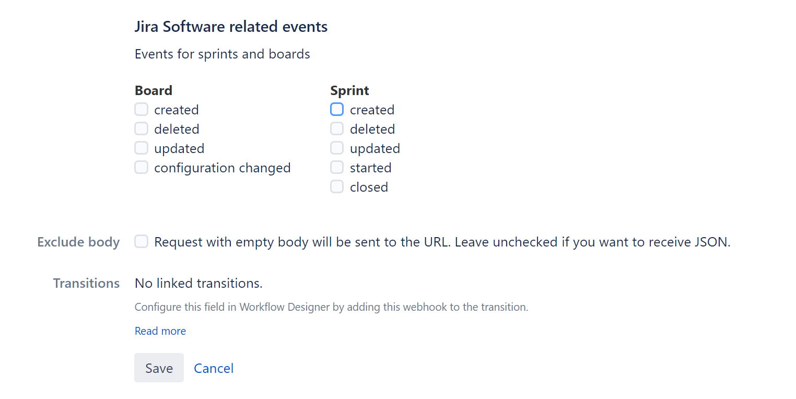Check the Board created checkbox

click(141, 109)
